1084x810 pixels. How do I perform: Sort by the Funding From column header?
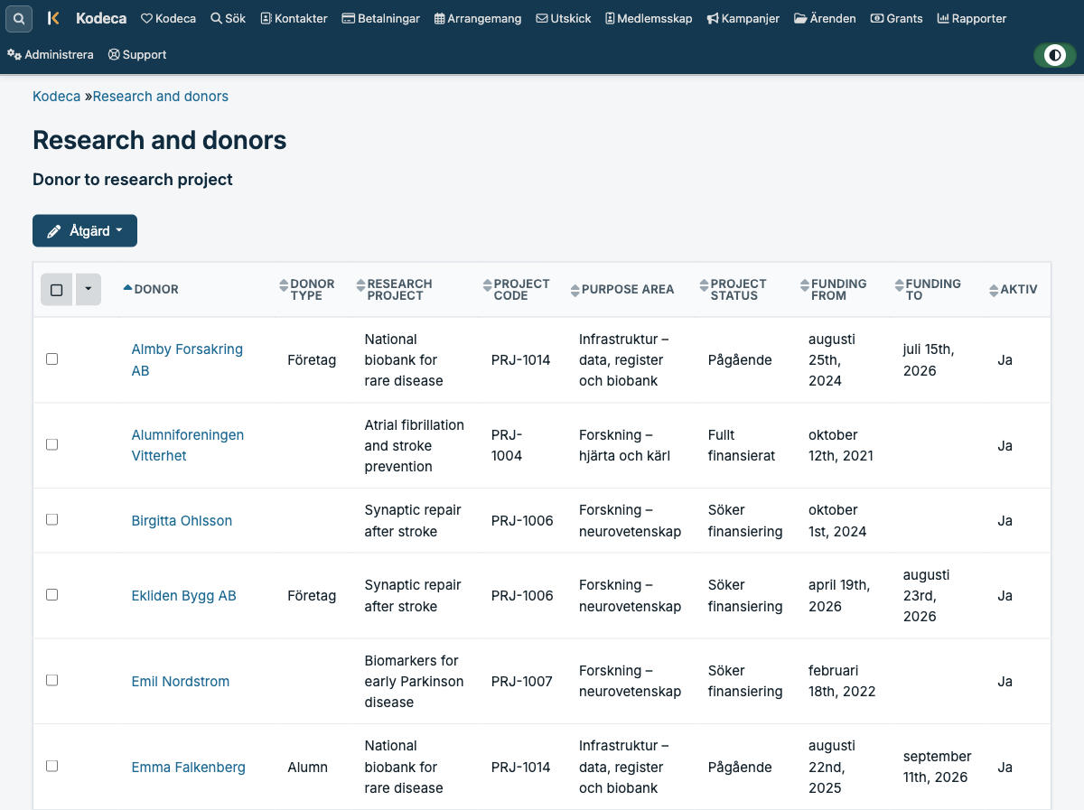coord(834,289)
